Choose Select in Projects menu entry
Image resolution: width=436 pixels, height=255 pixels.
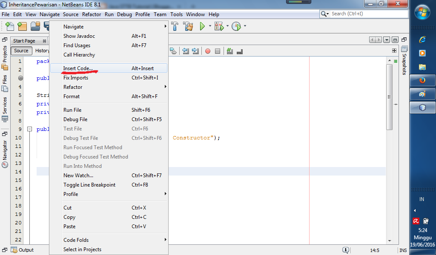[109, 249]
